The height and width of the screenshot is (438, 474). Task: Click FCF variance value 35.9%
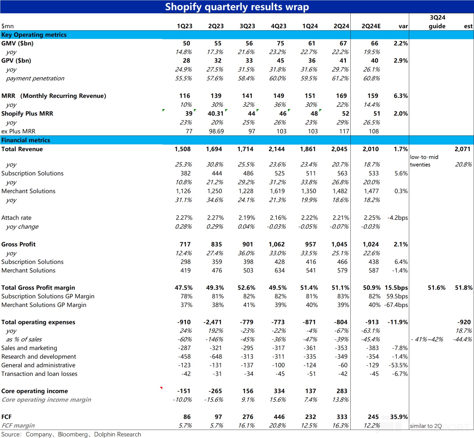click(399, 417)
